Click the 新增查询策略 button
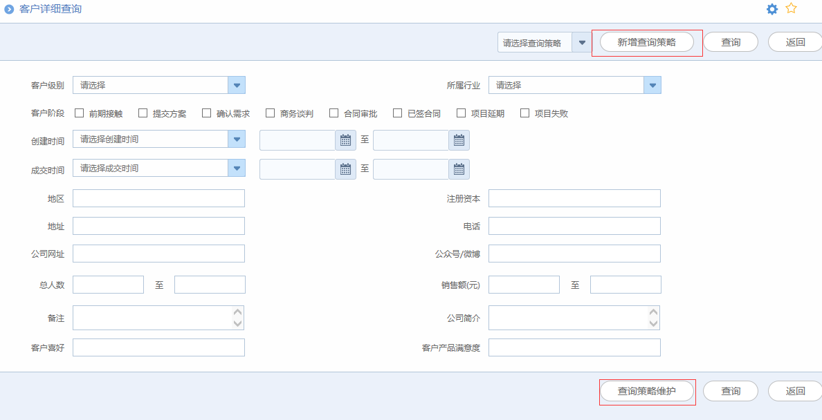Image resolution: width=822 pixels, height=420 pixels. (x=646, y=42)
